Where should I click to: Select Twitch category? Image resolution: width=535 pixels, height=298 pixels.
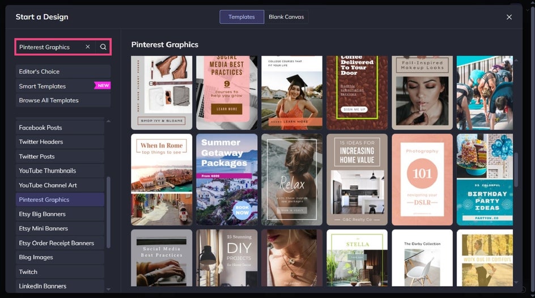pyautogui.click(x=60, y=272)
